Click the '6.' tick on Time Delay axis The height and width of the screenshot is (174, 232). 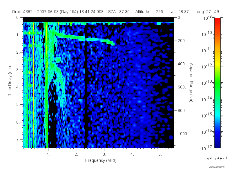[18, 122]
